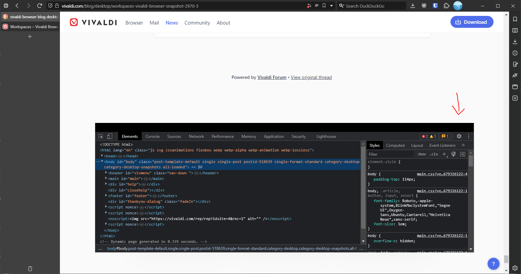Open the Vivaldi main menu icon

(6, 6)
